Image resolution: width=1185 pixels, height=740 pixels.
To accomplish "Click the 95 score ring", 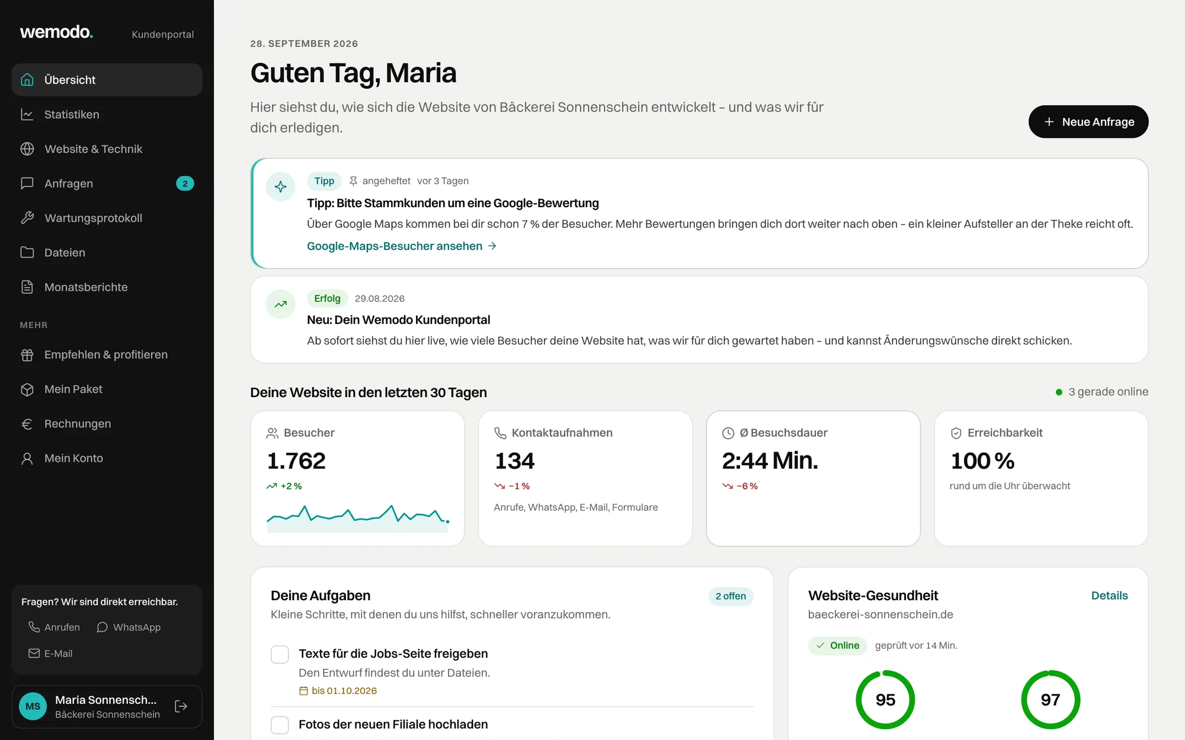I will 885,700.
